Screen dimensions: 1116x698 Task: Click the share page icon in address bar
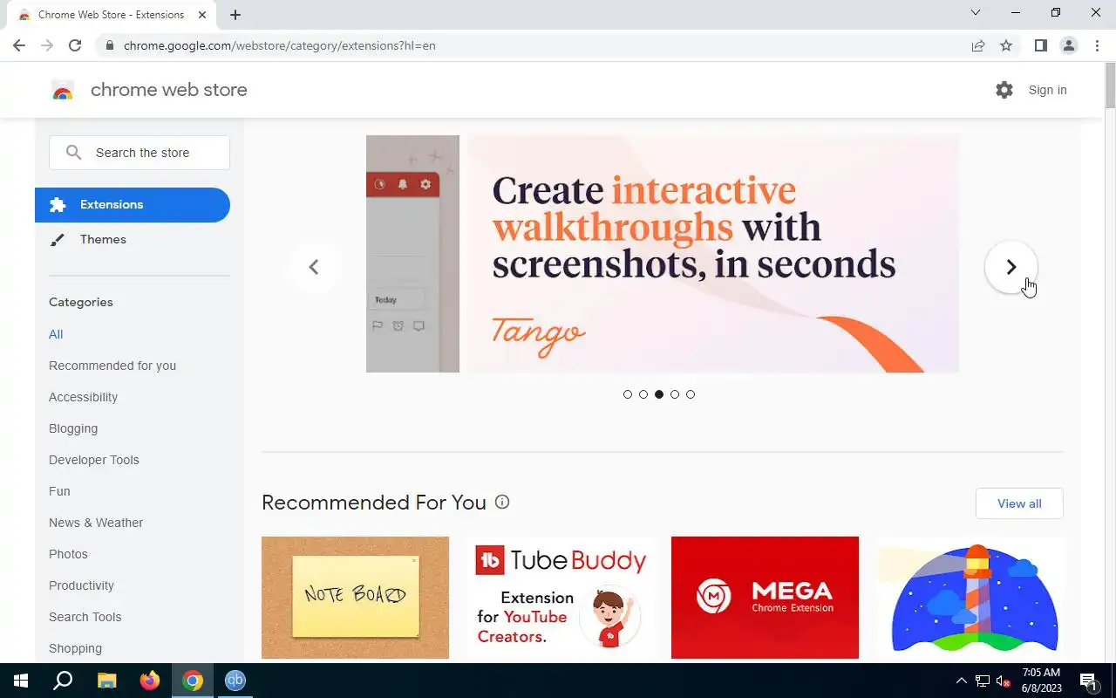[x=978, y=45]
